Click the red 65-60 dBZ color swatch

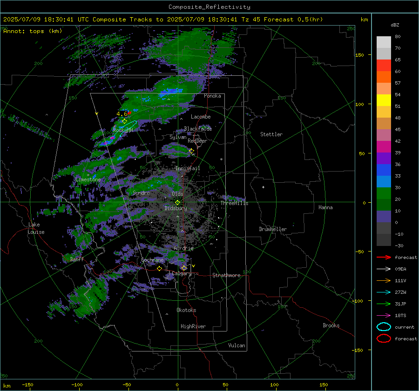tap(384, 66)
